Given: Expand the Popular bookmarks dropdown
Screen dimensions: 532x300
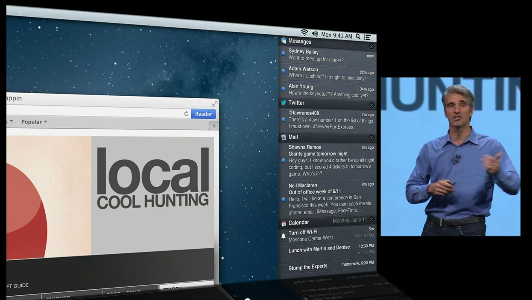Looking at the screenshot, I should (34, 122).
